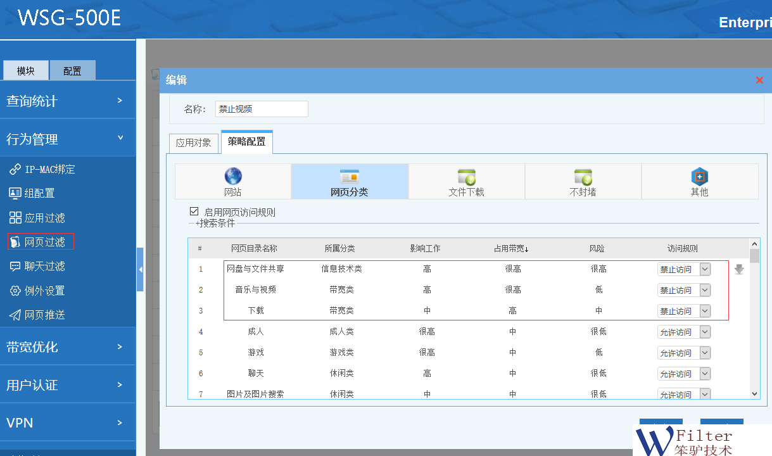The width and height of the screenshot is (772, 456).
Task: Click the table vertical scrollbar down arrow
Action: point(754,393)
